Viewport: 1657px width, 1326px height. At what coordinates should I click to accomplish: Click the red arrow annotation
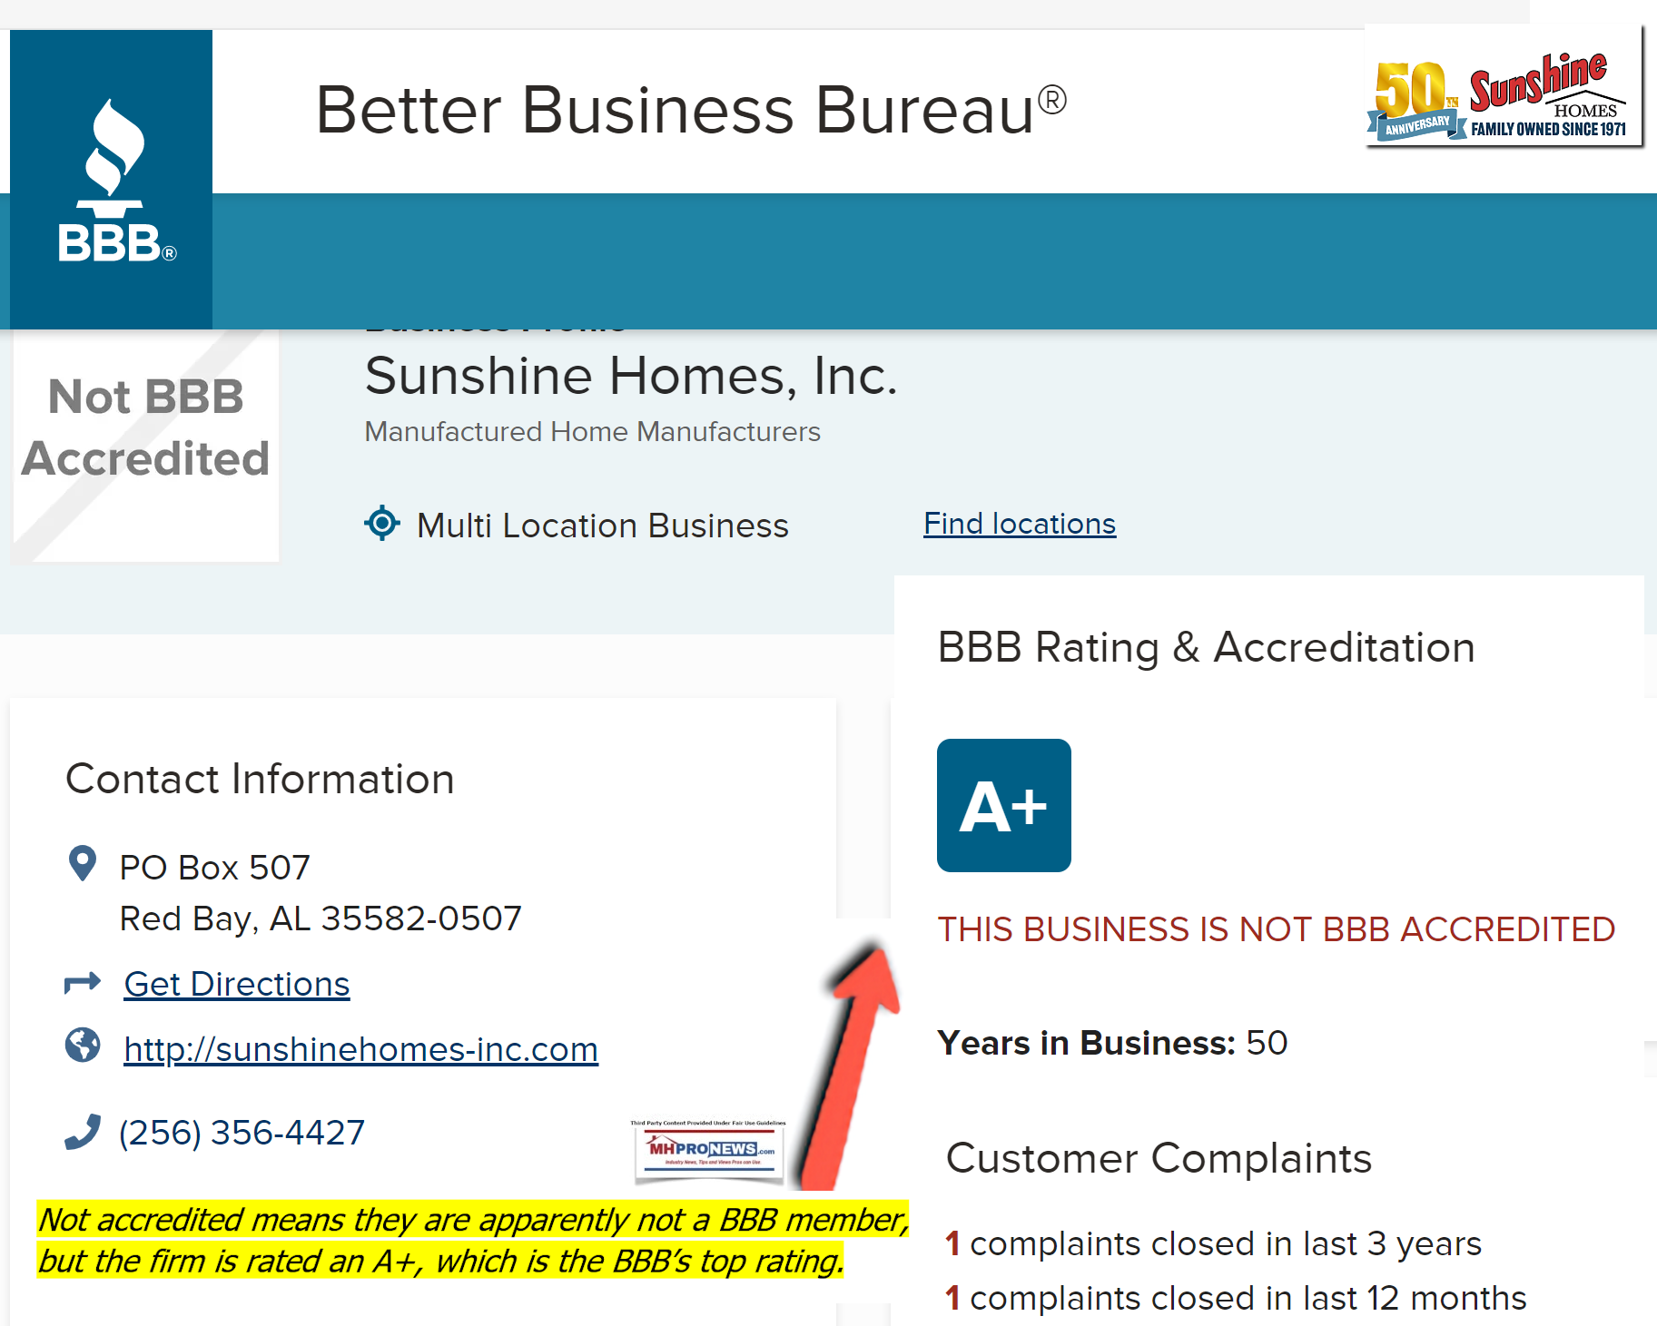850,1062
